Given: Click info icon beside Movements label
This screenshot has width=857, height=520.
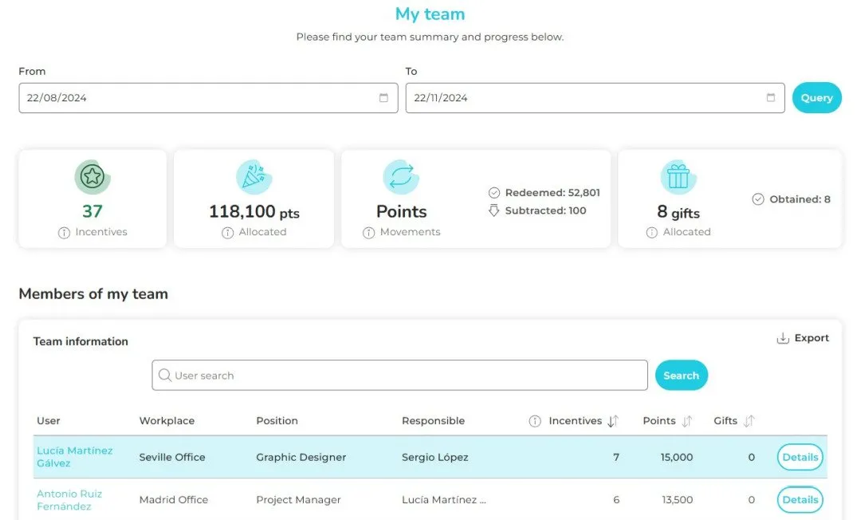Looking at the screenshot, I should pos(368,232).
